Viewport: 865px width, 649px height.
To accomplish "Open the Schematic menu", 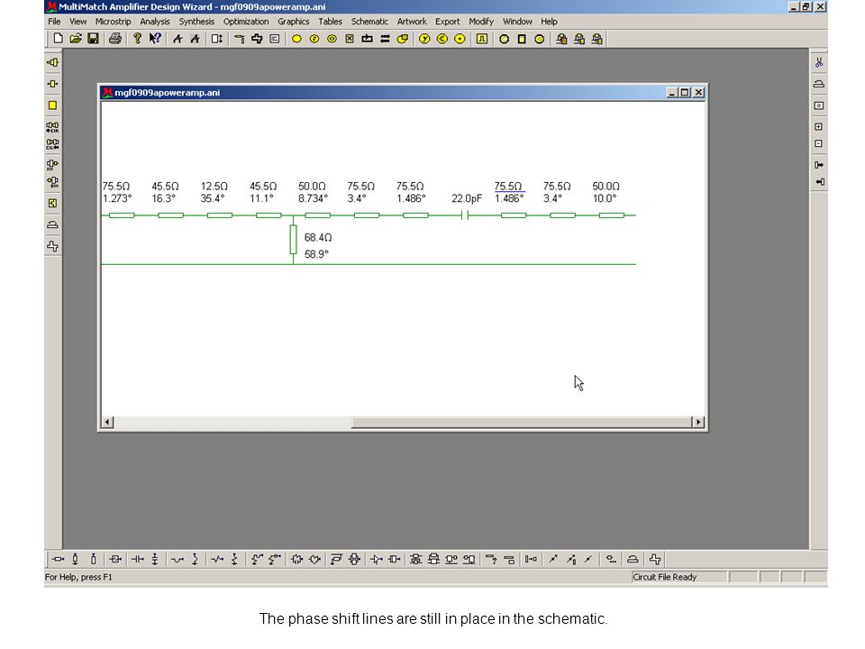I will [x=369, y=22].
